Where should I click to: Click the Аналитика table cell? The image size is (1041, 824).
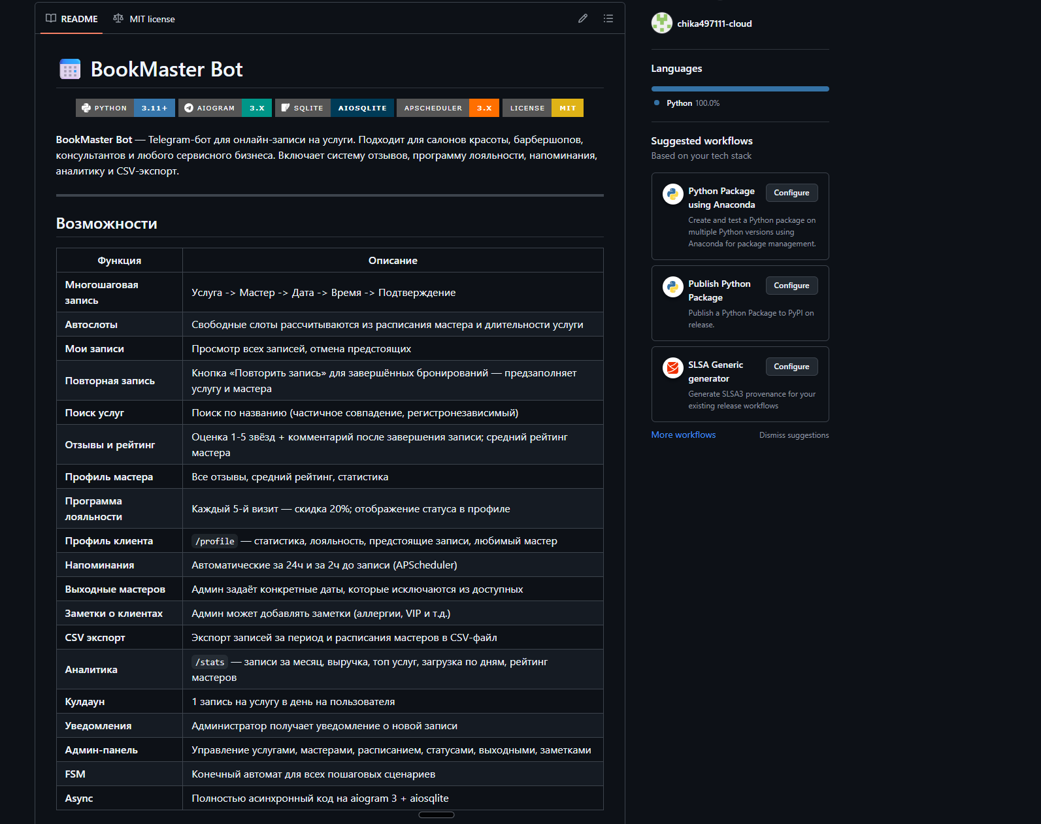tap(120, 669)
